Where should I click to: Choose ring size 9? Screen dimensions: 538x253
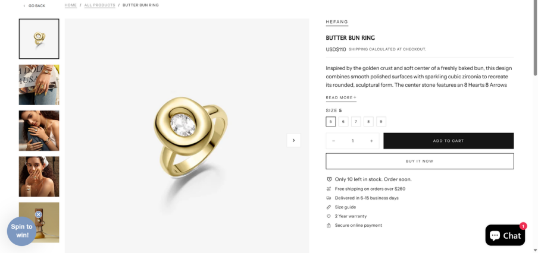tap(381, 122)
